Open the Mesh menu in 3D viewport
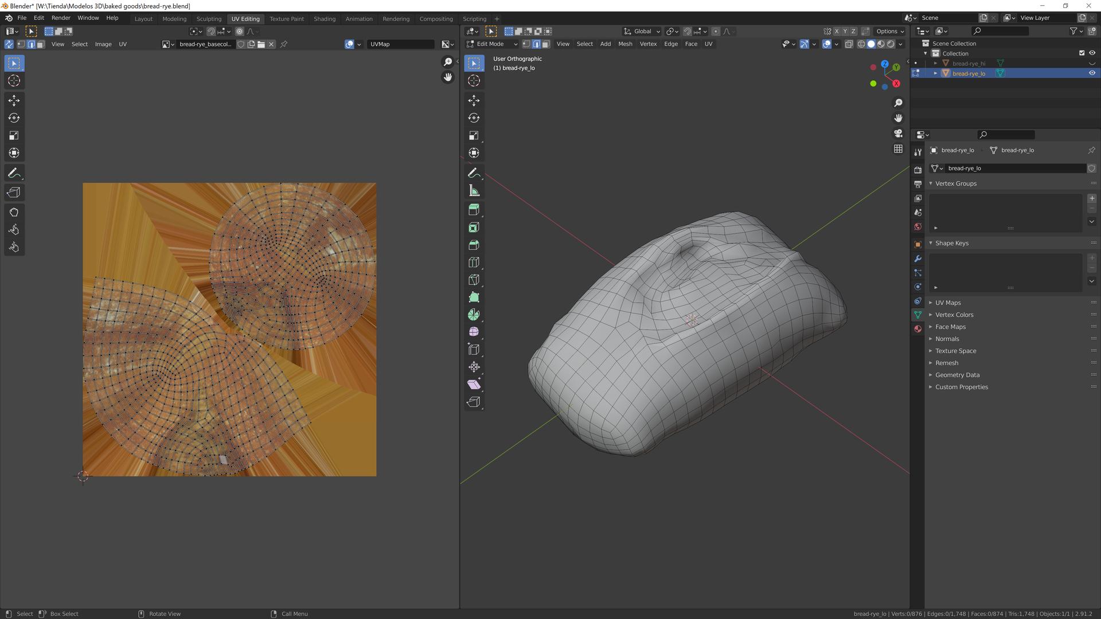The image size is (1101, 619). (625, 44)
